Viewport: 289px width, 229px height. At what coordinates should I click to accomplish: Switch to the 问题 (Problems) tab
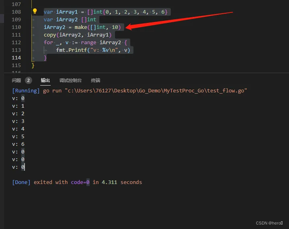[x=16, y=80]
